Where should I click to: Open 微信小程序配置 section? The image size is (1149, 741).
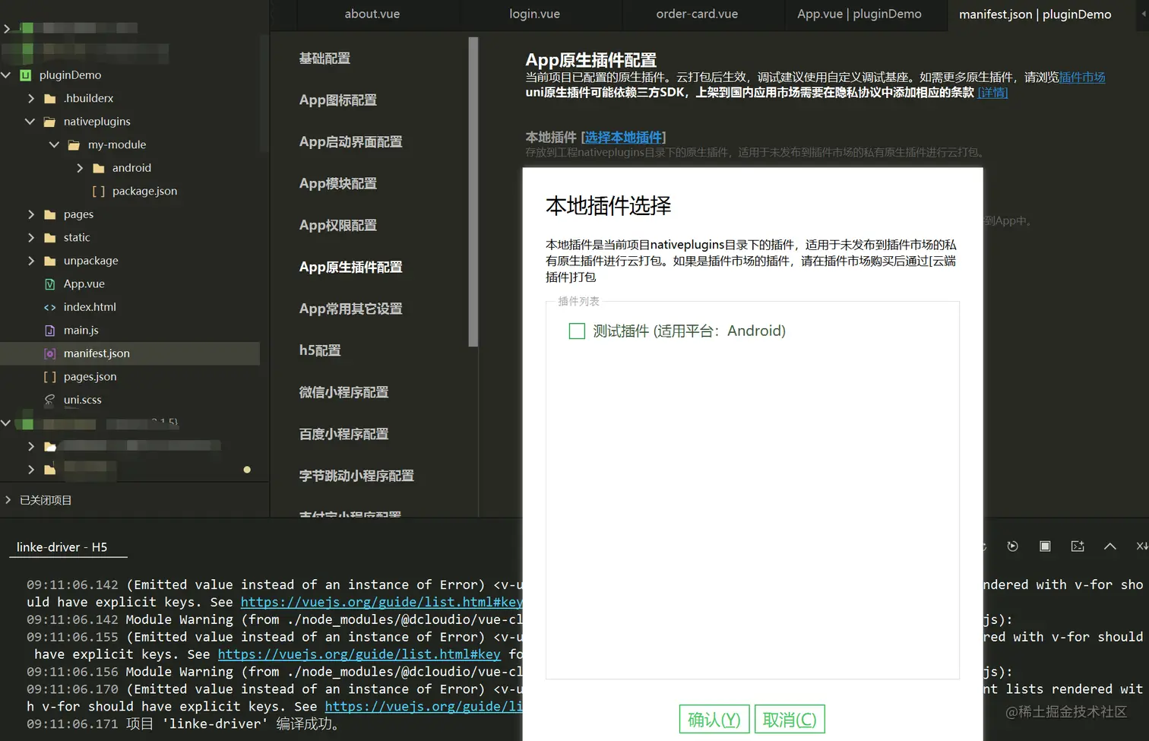pos(344,393)
